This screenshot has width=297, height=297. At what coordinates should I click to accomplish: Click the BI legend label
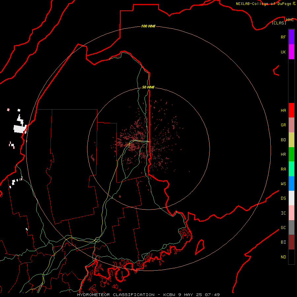[x=283, y=242]
